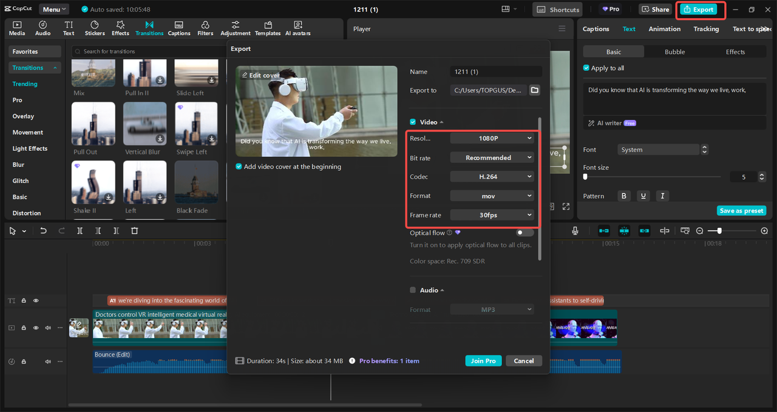Browse export folder with folder icon
The width and height of the screenshot is (777, 412).
click(535, 90)
